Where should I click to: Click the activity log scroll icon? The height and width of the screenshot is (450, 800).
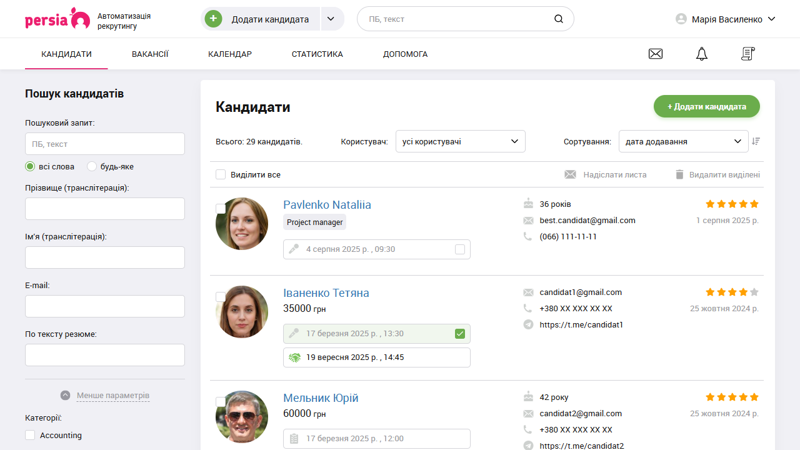tap(747, 54)
